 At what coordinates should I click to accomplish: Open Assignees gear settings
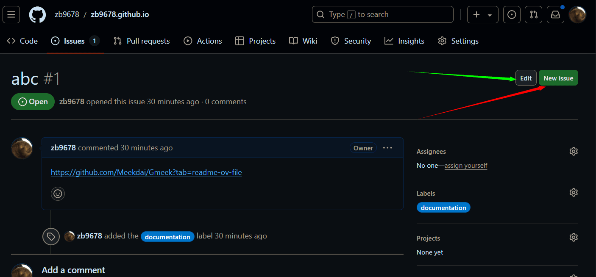click(x=574, y=152)
